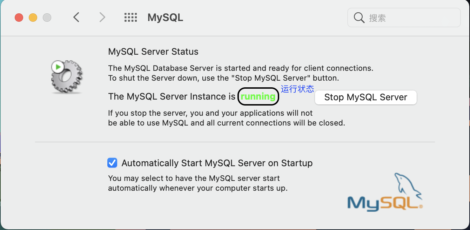Click the MySQL wordmark logo text

(384, 203)
